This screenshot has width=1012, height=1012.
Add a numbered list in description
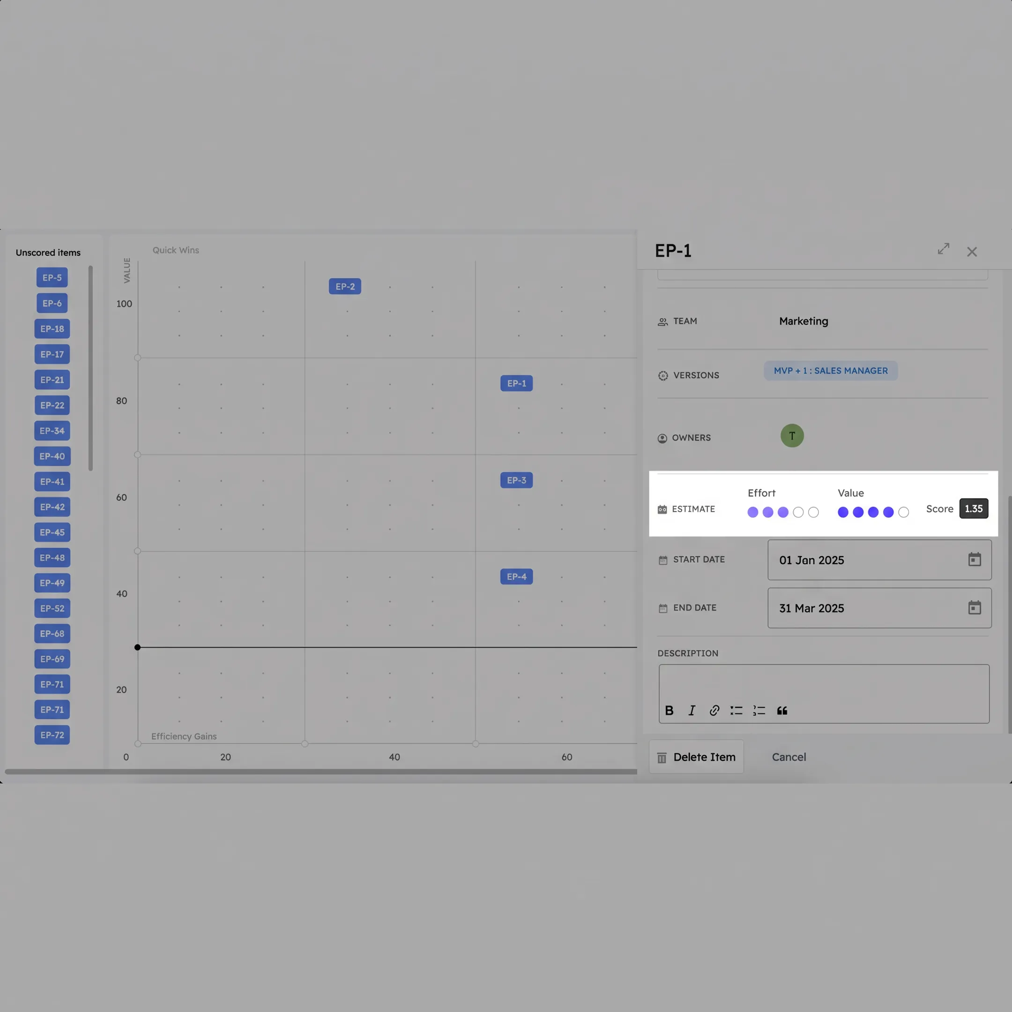[759, 710]
